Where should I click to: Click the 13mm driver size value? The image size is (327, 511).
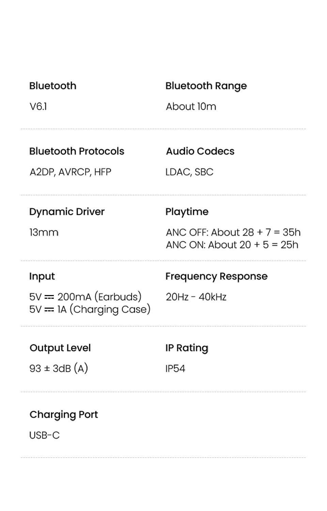[44, 232]
